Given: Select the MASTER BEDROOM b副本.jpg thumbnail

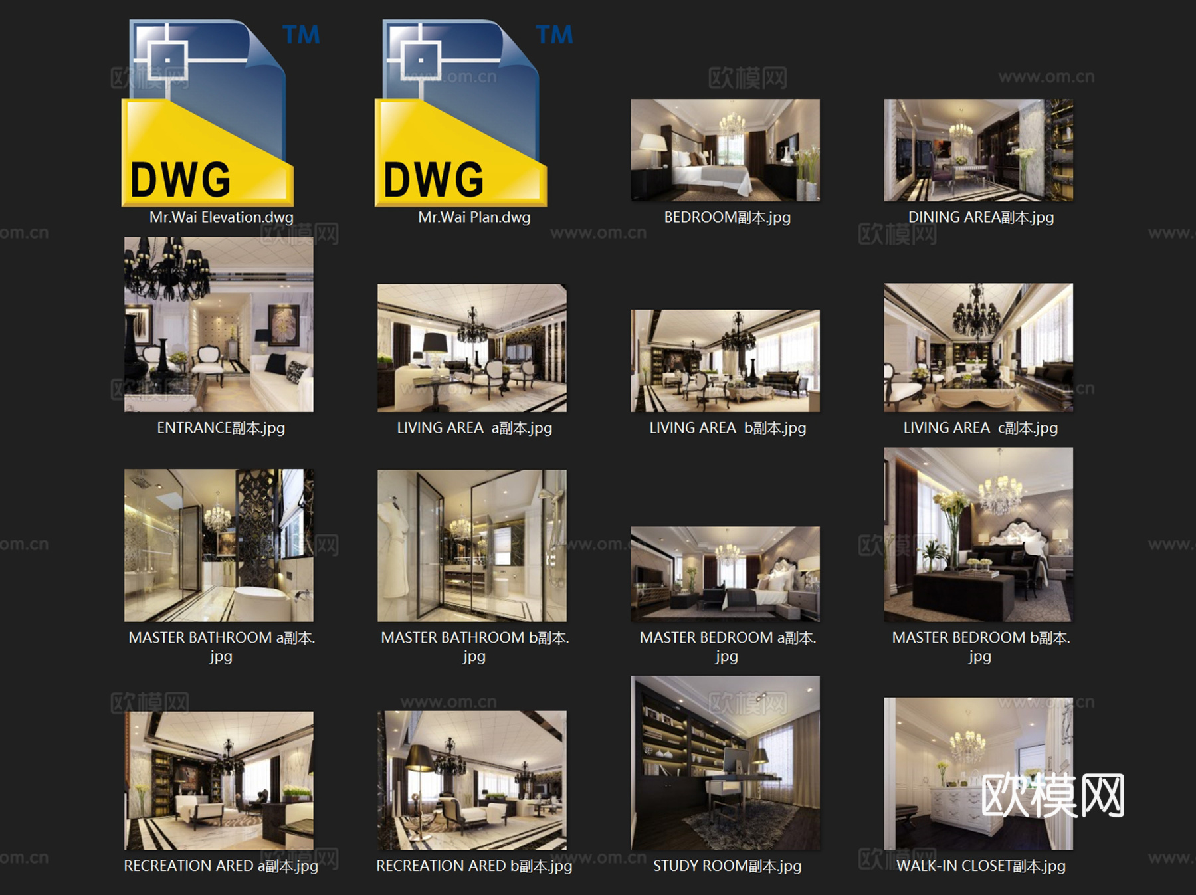Looking at the screenshot, I should (x=978, y=535).
